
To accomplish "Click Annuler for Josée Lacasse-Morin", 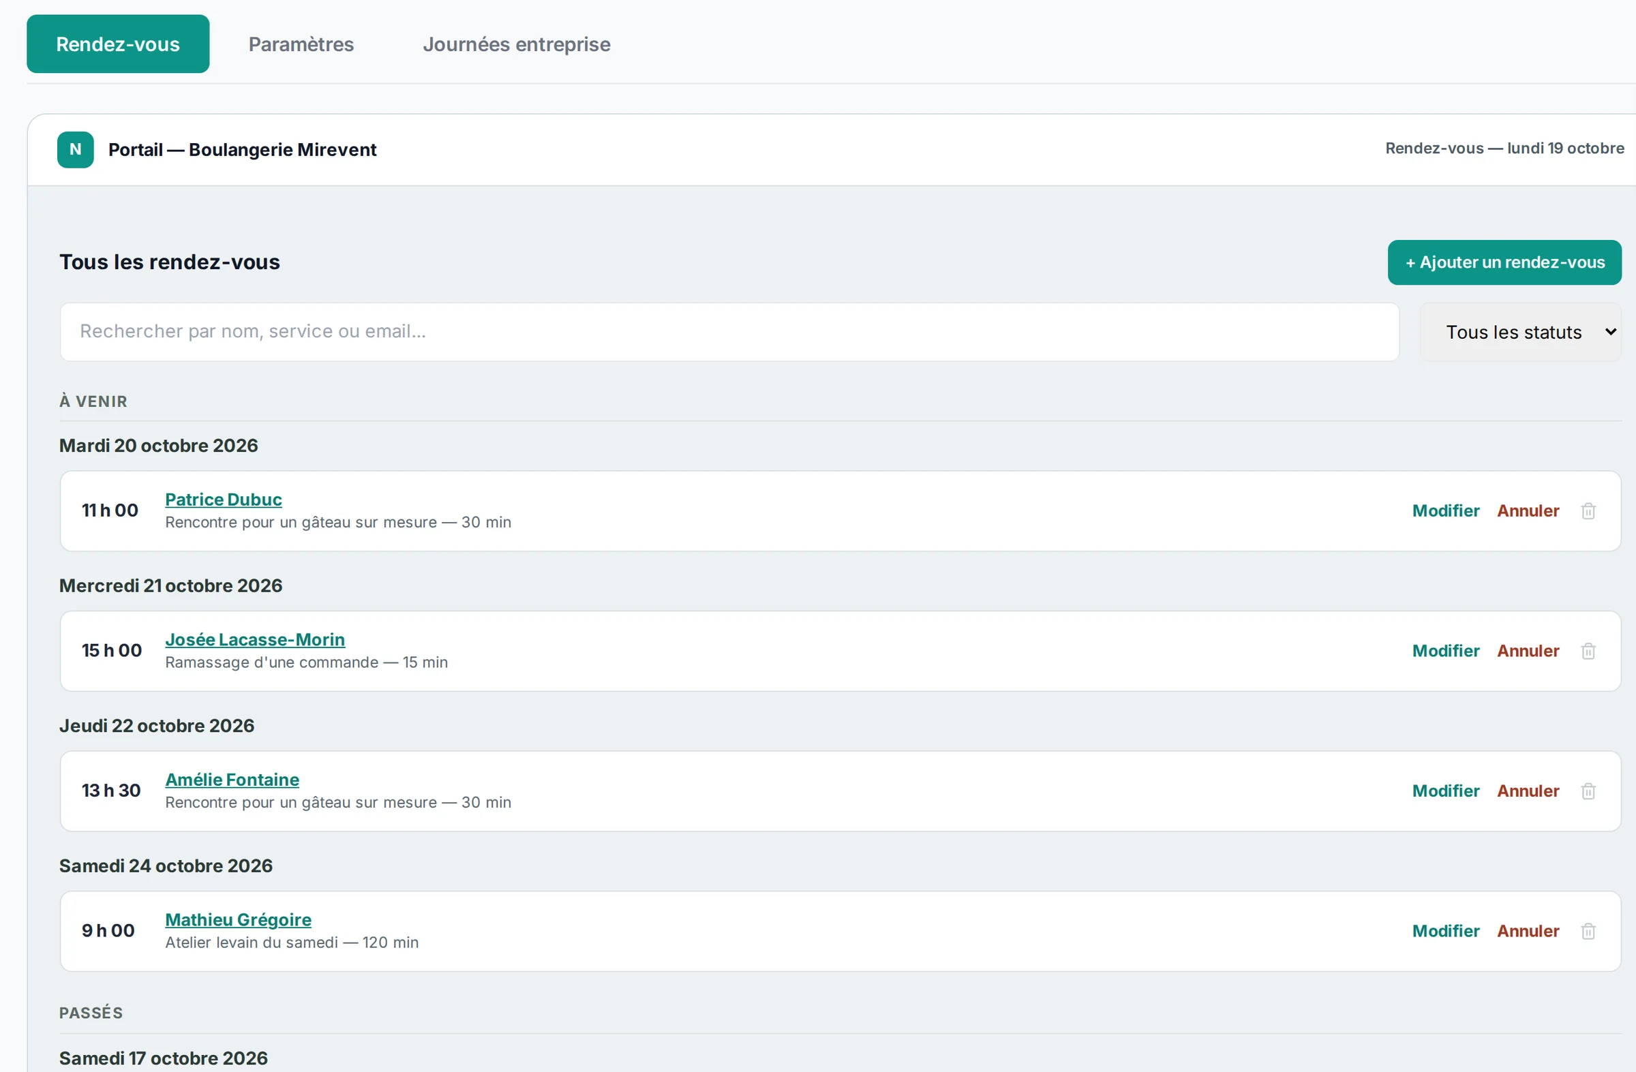I will coord(1528,651).
